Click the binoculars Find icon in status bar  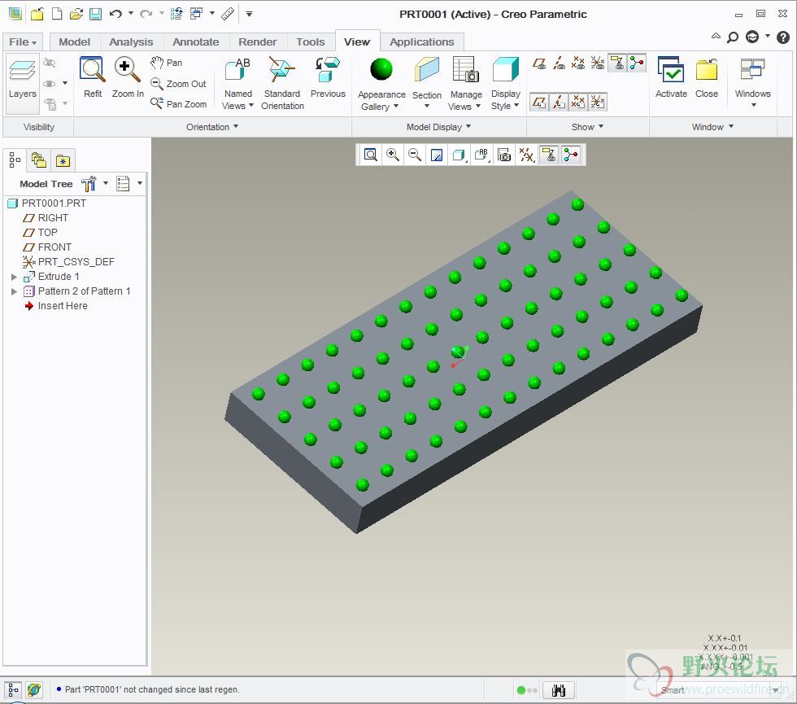pos(558,690)
